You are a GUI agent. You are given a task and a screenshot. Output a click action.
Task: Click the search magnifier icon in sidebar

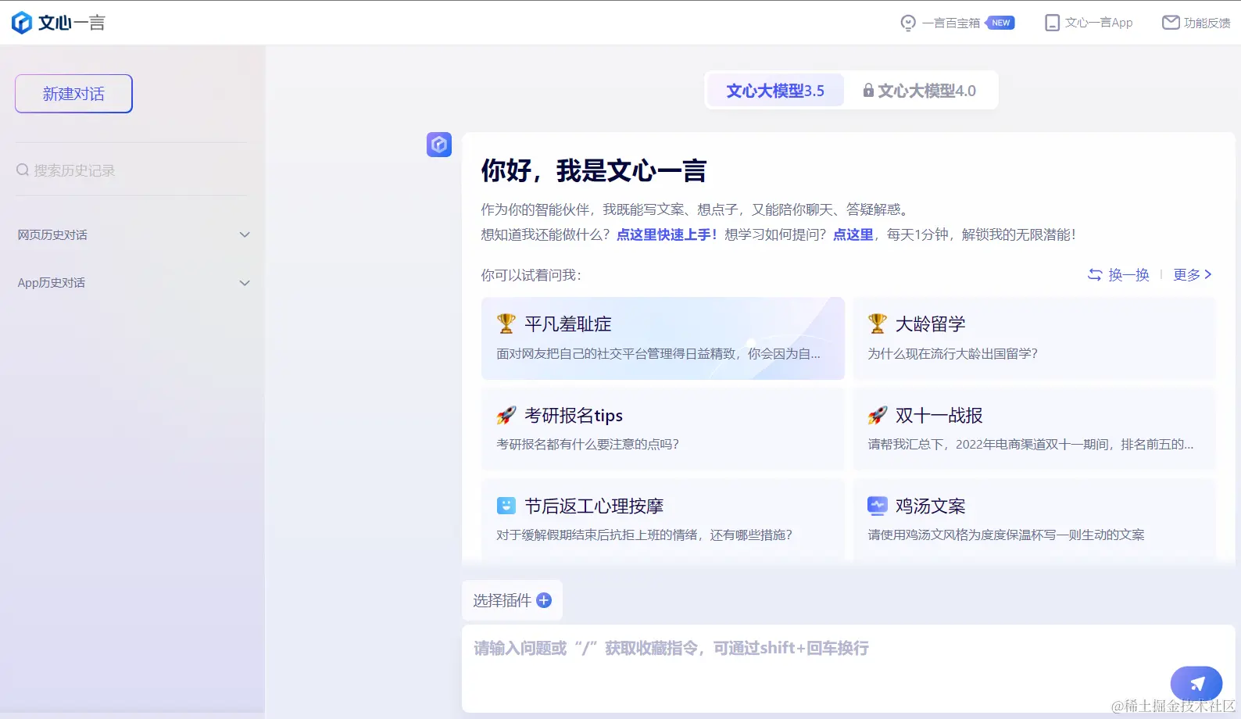[23, 170]
